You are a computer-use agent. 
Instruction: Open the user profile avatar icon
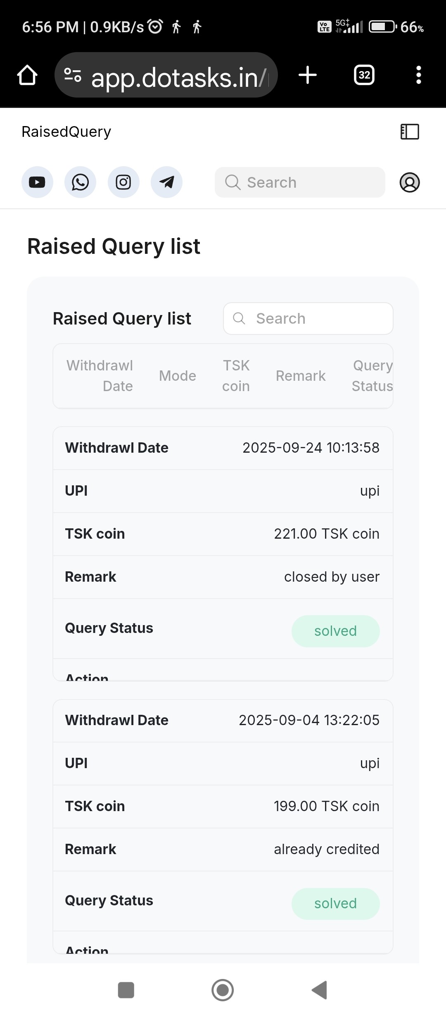tap(409, 182)
